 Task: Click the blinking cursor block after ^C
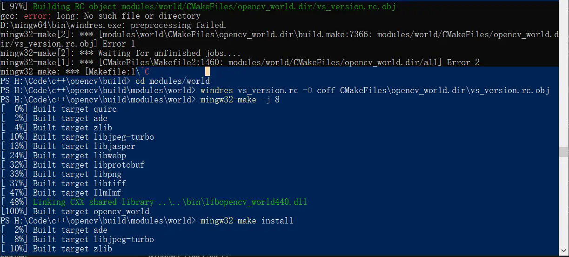pyautogui.click(x=208, y=72)
